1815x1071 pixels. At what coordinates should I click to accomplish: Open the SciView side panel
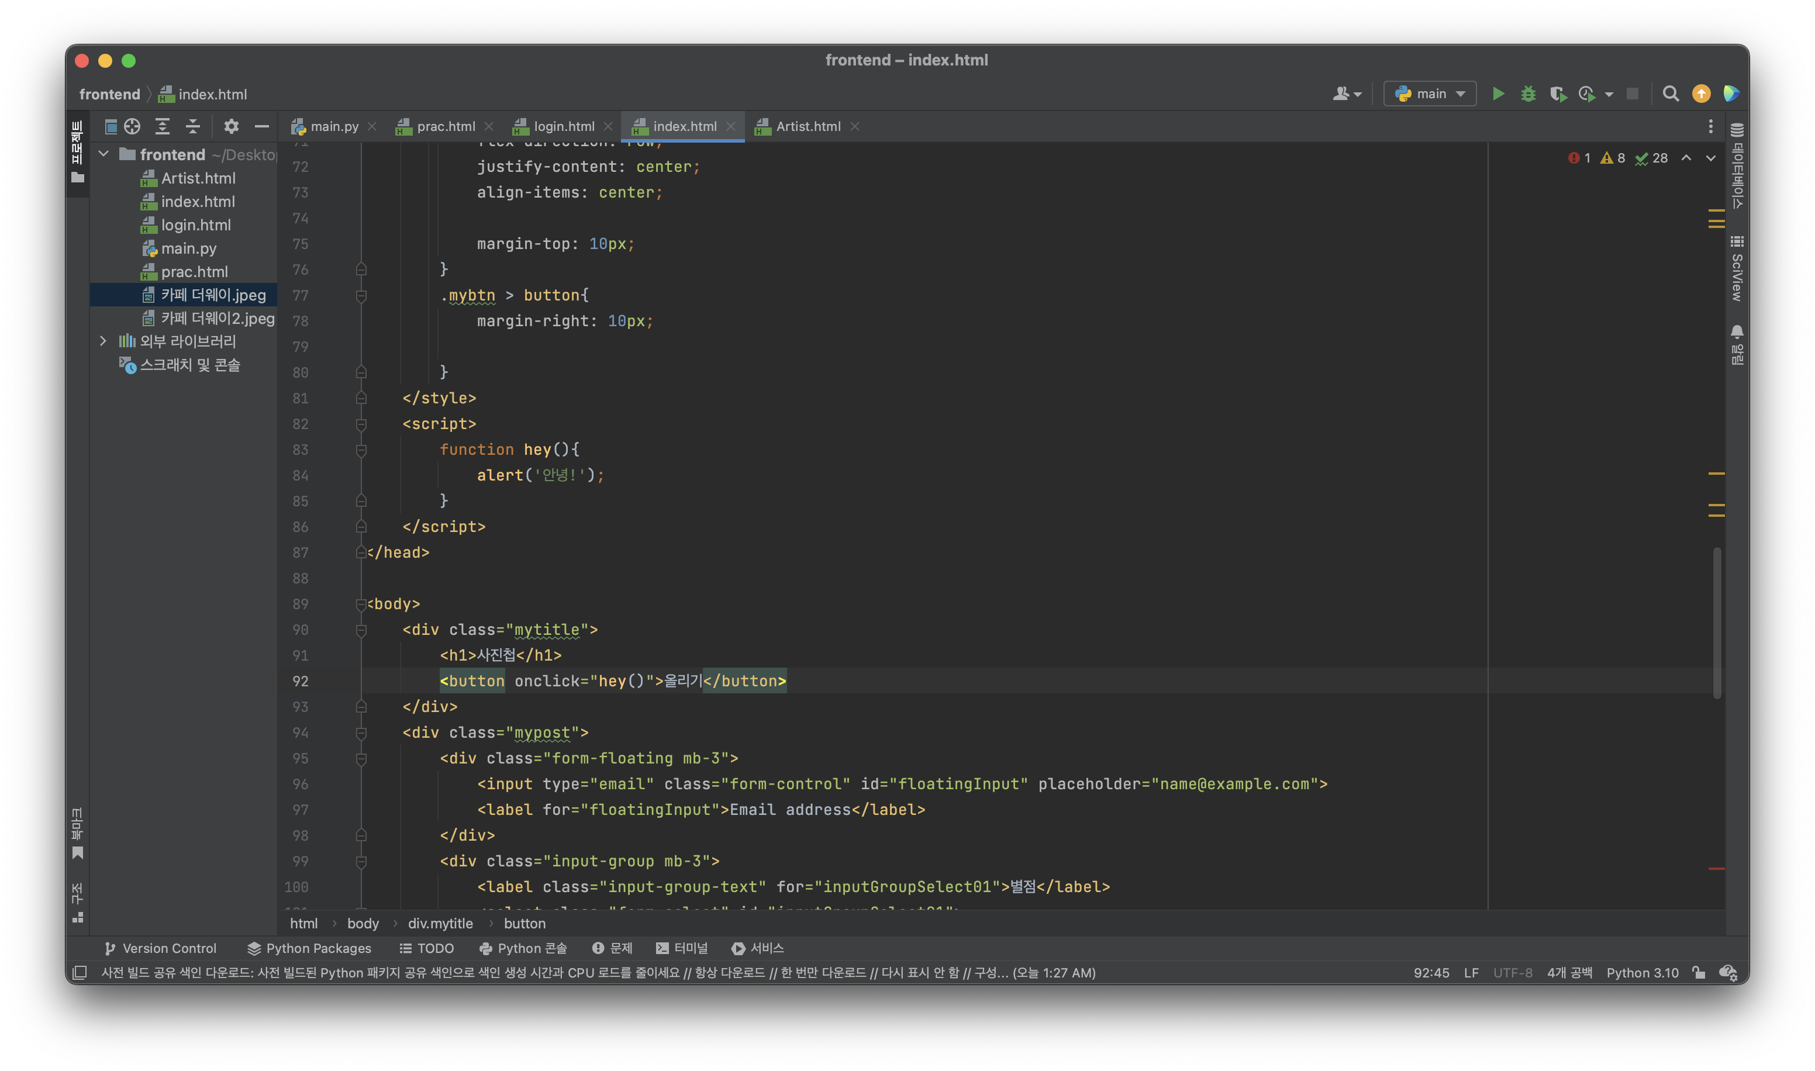(1736, 268)
